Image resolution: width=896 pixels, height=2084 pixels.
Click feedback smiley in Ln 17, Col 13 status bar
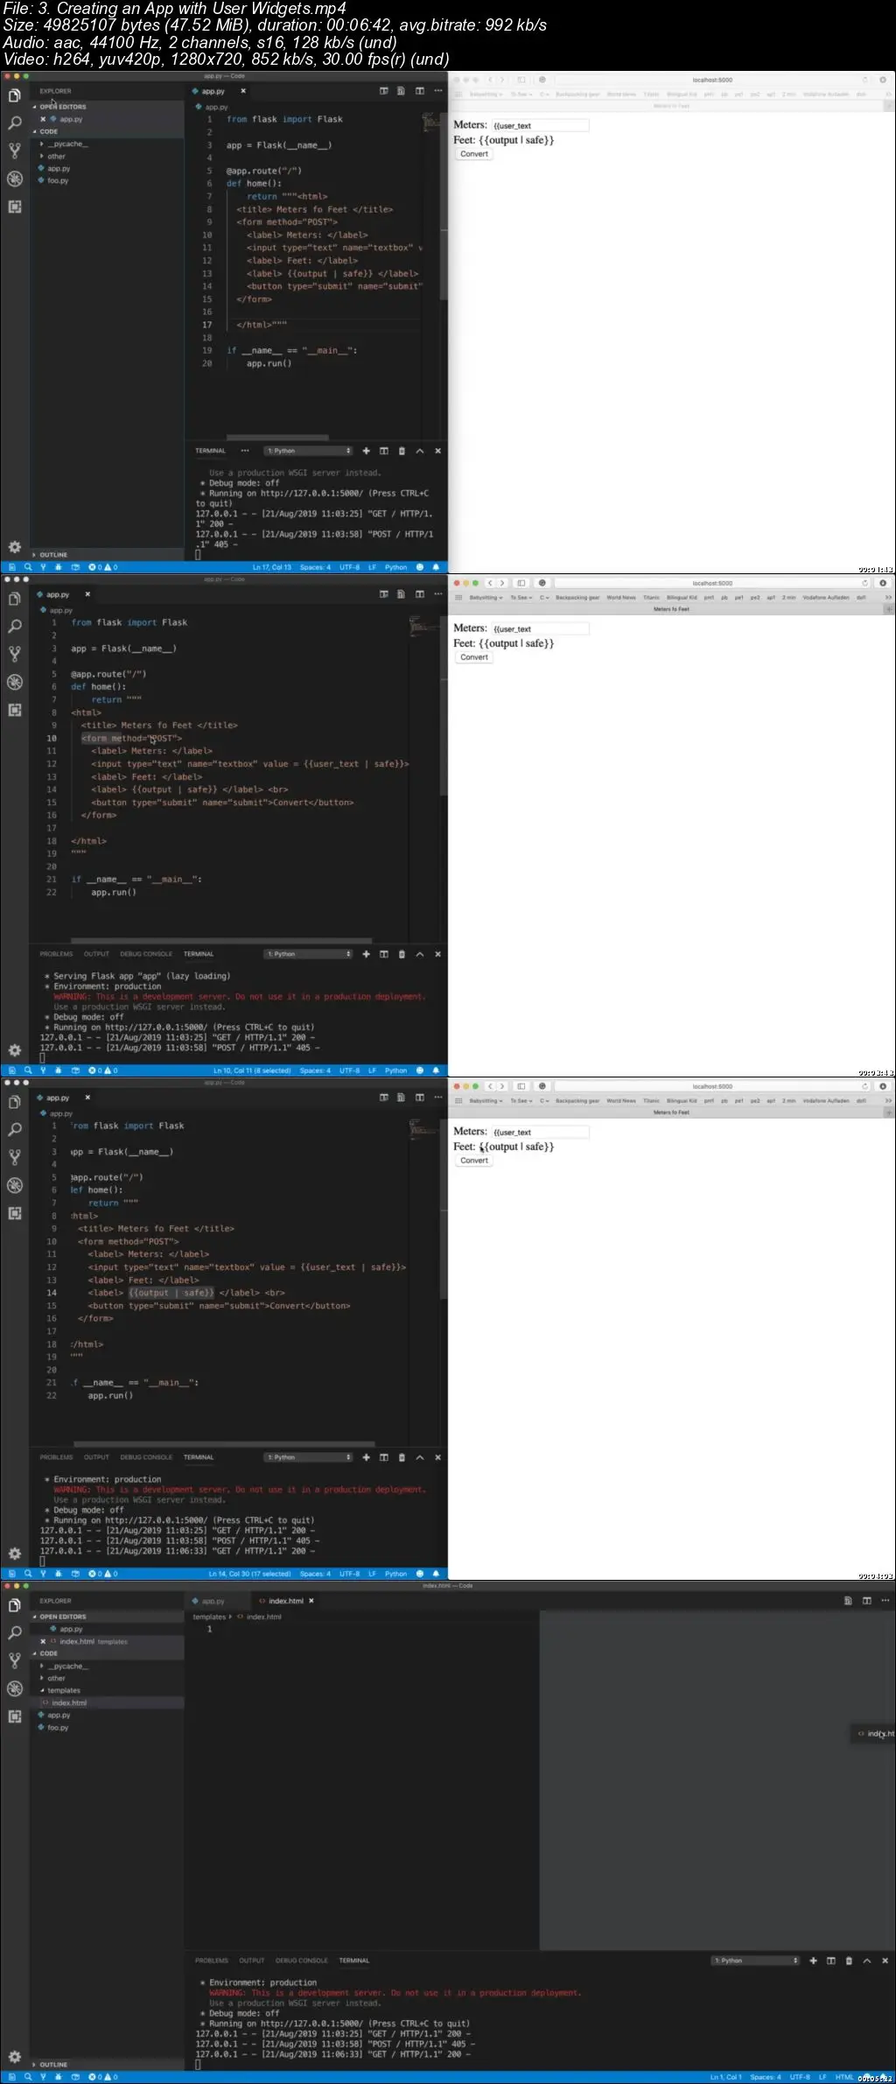coord(420,567)
